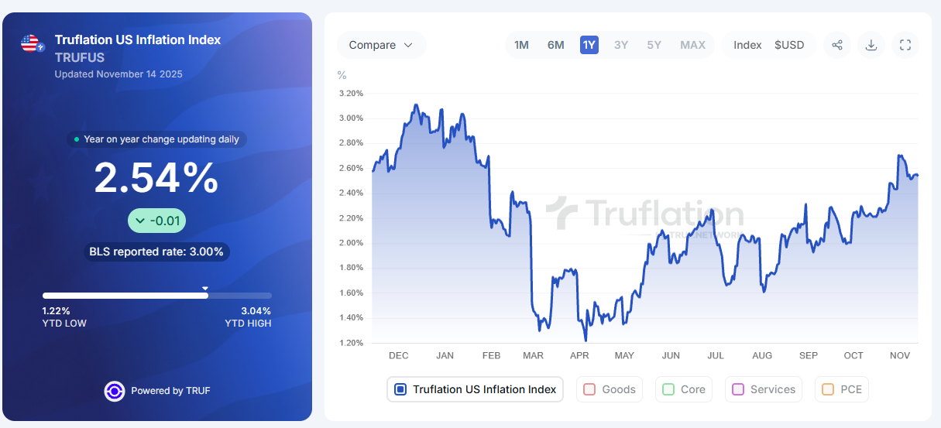Image resolution: width=941 pixels, height=428 pixels.
Task: Switch display to $USD
Action: point(789,45)
